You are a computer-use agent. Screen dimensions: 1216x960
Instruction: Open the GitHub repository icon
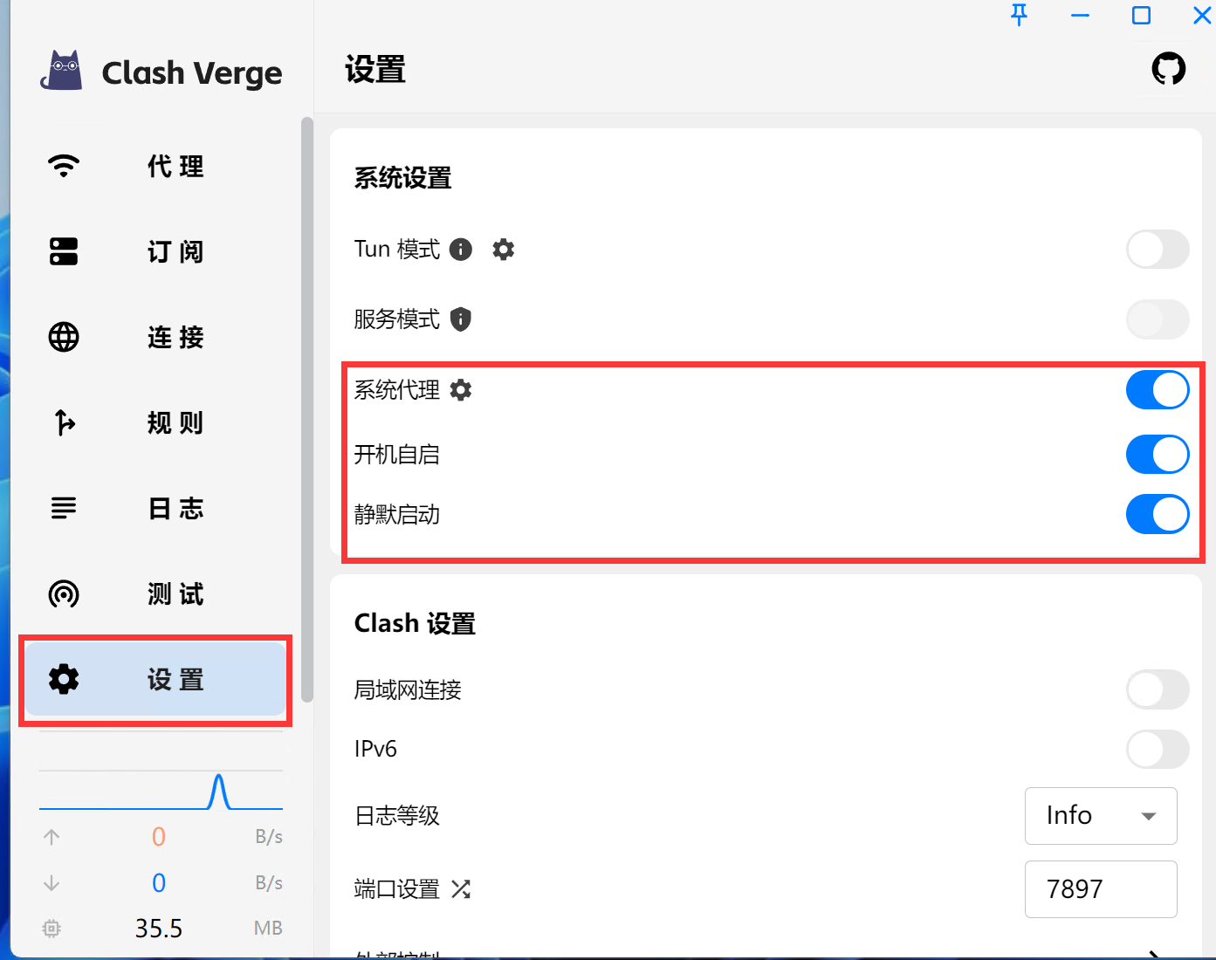(x=1168, y=69)
